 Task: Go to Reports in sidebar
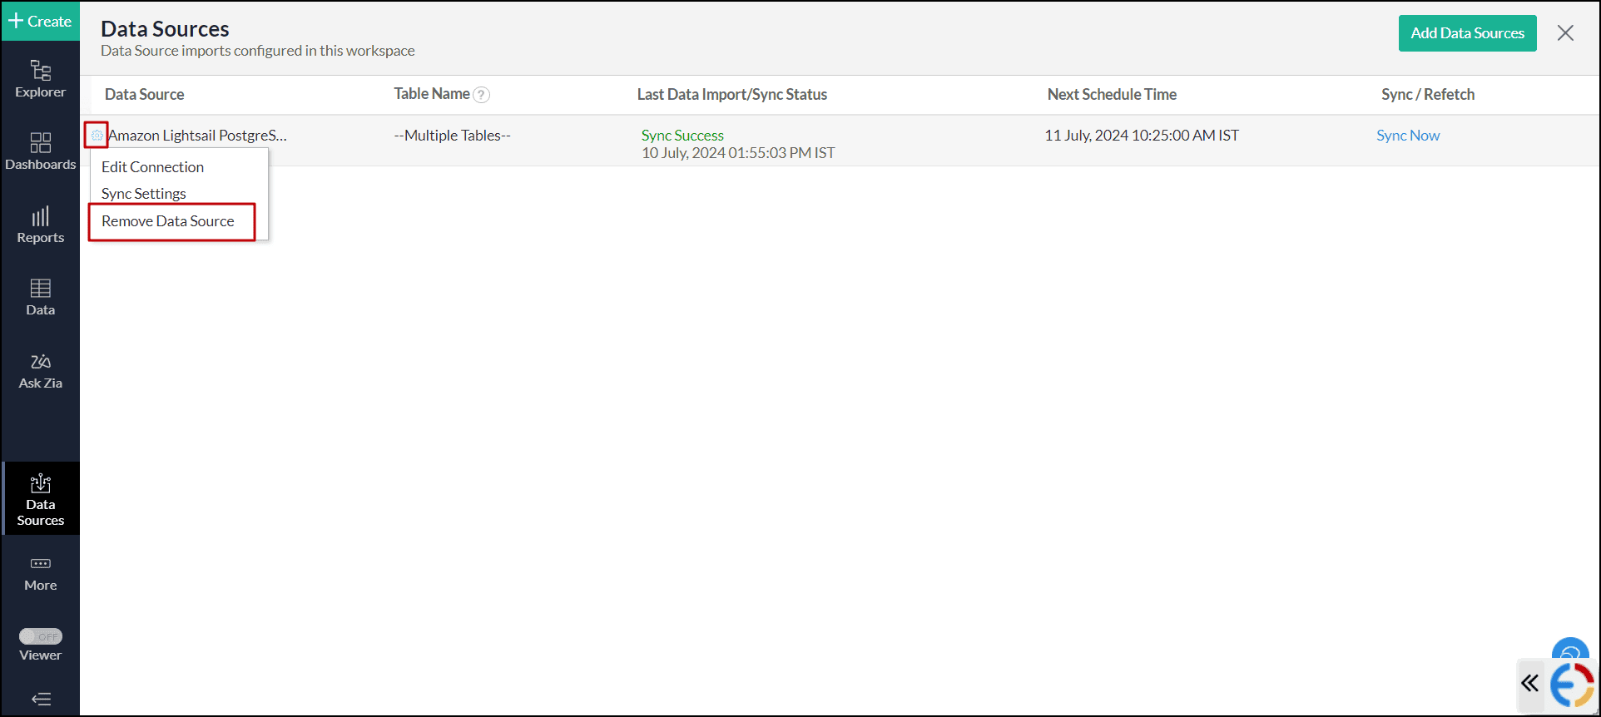click(40, 225)
